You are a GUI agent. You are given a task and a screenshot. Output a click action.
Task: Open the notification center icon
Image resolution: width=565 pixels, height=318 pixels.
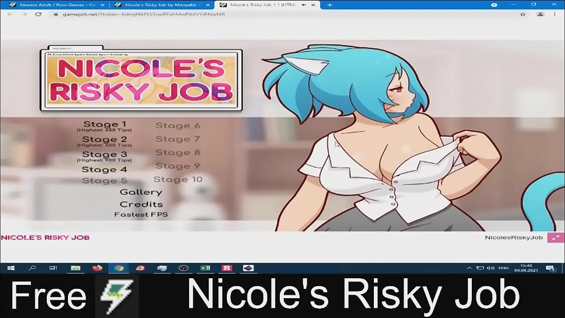point(550,268)
